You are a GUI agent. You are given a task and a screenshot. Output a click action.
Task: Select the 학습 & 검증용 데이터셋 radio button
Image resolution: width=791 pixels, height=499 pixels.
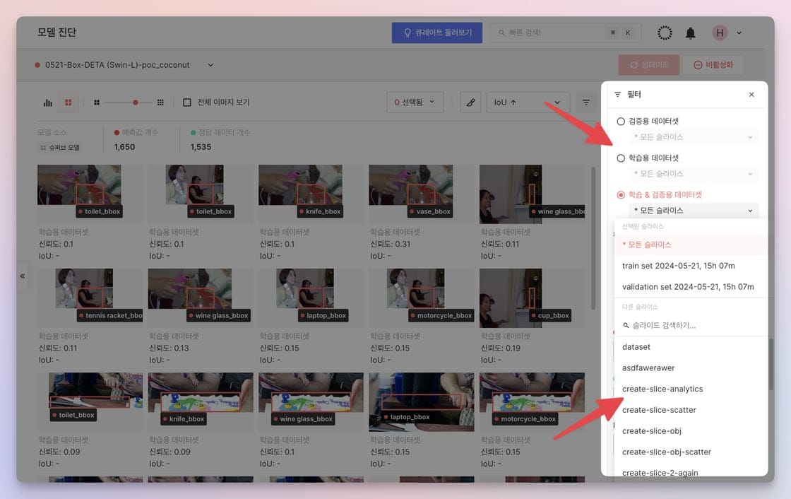621,195
